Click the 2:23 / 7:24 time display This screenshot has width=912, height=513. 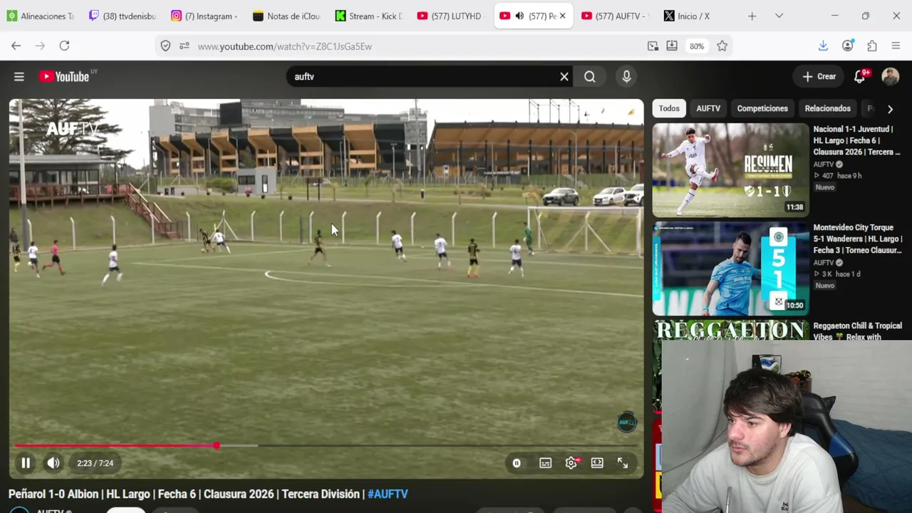click(95, 463)
